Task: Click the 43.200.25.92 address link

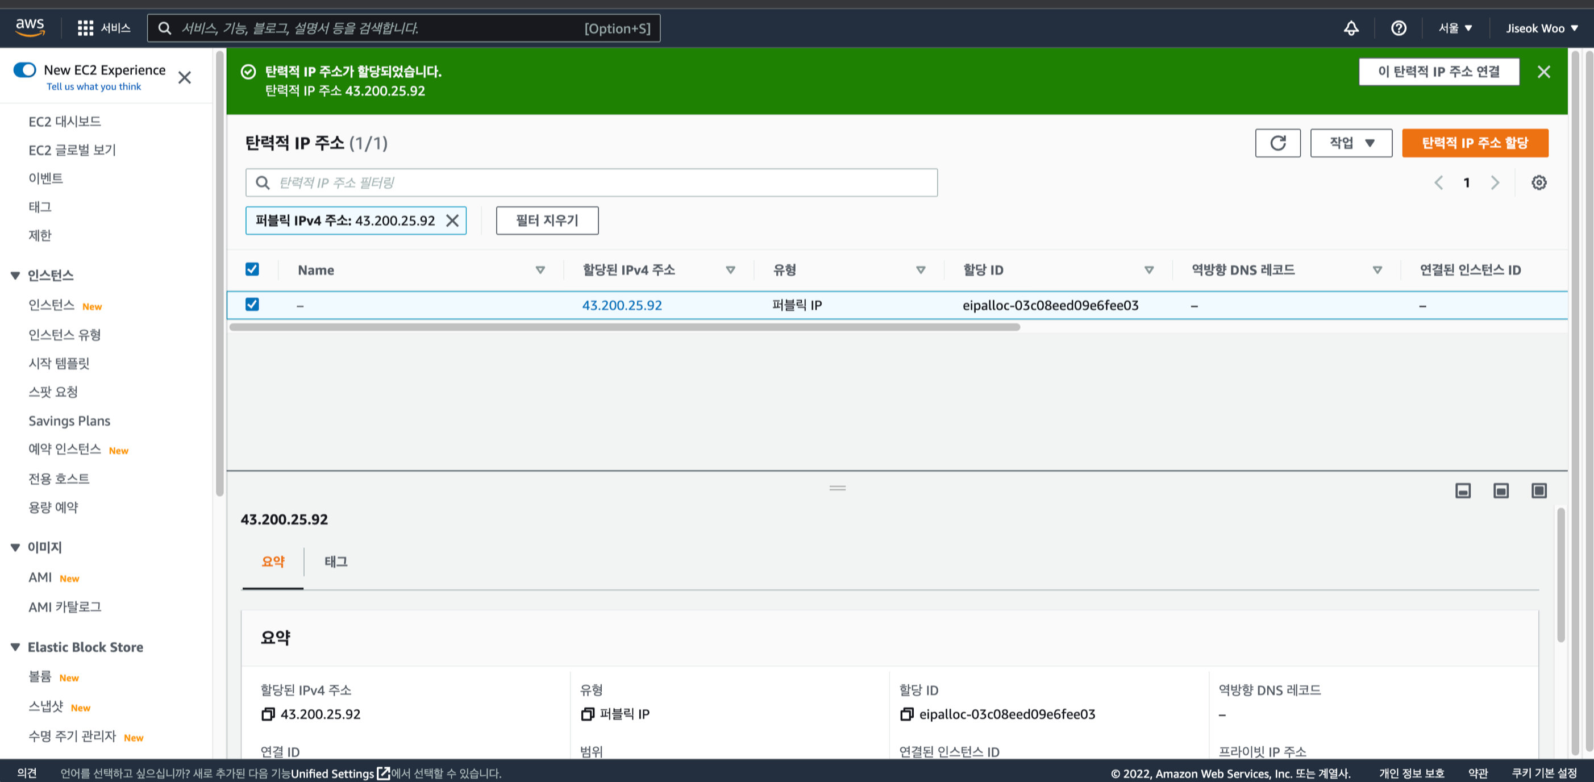Action: coord(621,305)
